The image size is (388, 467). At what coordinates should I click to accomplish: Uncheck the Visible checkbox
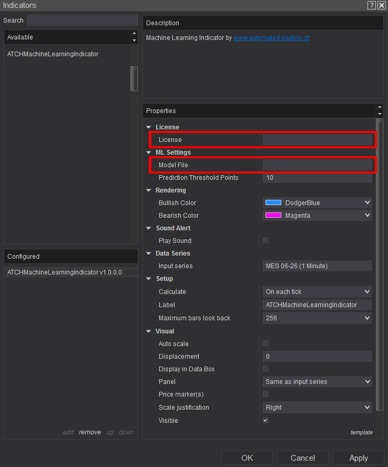pos(266,420)
